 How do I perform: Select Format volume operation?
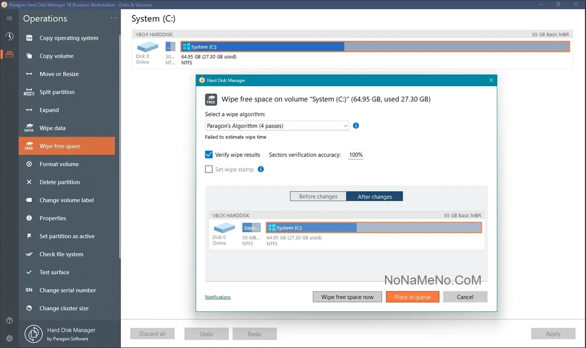pos(67,164)
